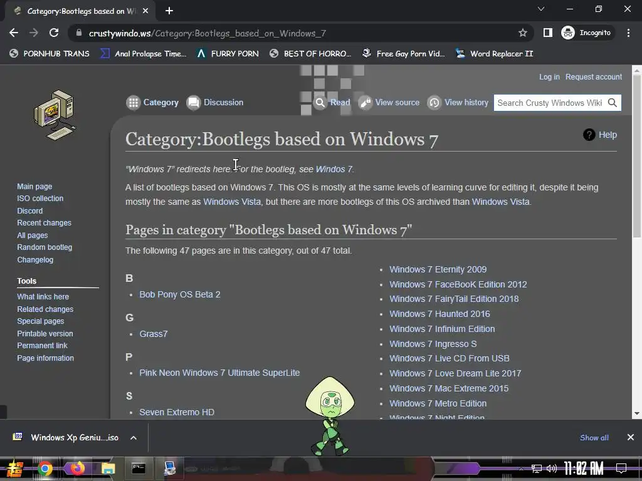
Task: Open the View source tab
Action: pyautogui.click(x=389, y=102)
